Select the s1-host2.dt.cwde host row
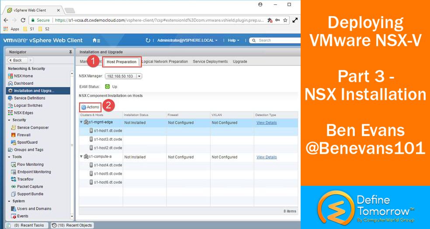The height and width of the screenshot is (229, 430). [x=188, y=148]
